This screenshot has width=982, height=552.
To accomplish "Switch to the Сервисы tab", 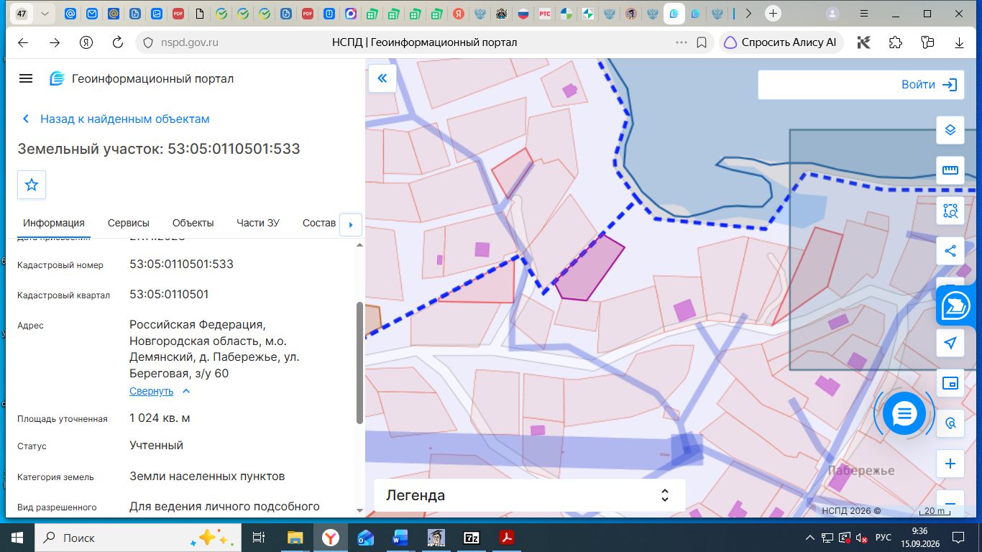I will pos(129,223).
